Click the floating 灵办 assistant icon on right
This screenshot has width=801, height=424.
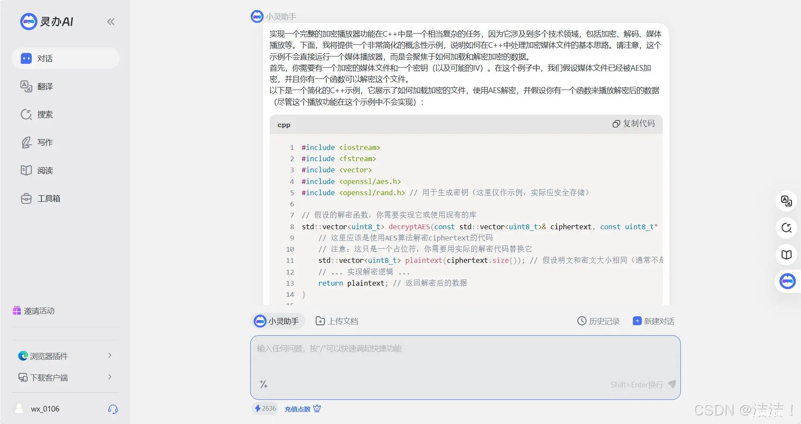pos(788,281)
